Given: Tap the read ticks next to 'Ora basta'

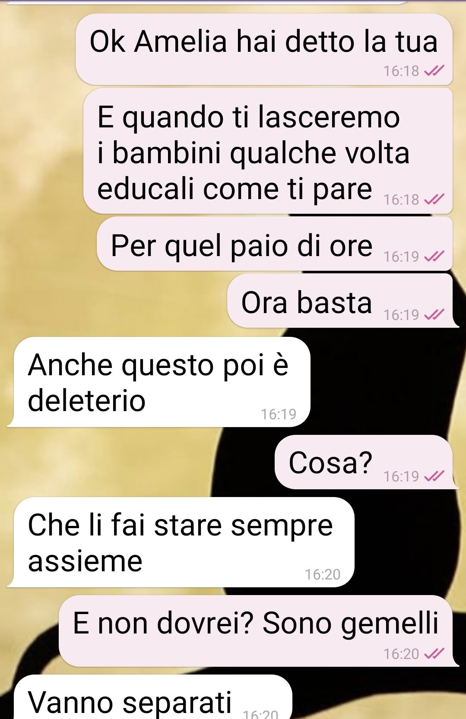Looking at the screenshot, I should [434, 315].
